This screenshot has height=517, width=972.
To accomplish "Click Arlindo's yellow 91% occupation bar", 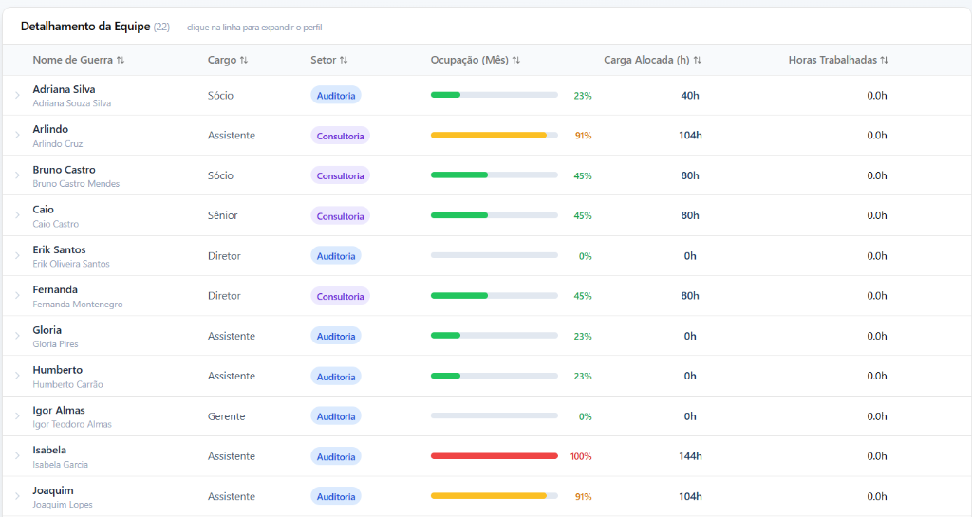I will pos(494,135).
